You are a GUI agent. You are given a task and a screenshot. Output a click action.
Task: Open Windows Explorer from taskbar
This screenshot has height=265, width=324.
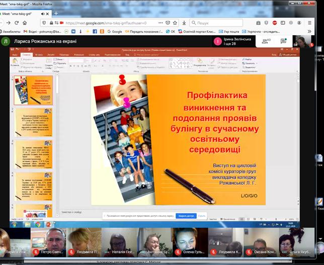tap(28, 225)
